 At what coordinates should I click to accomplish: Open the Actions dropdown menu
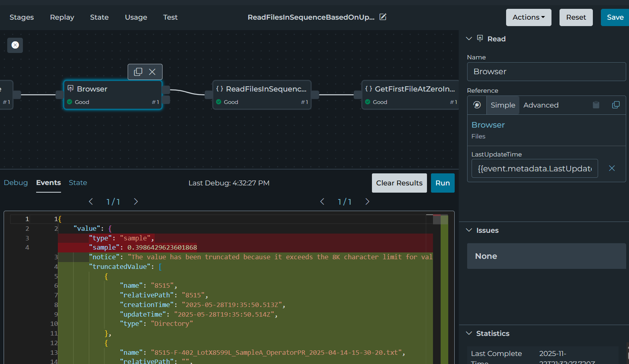coord(528,17)
